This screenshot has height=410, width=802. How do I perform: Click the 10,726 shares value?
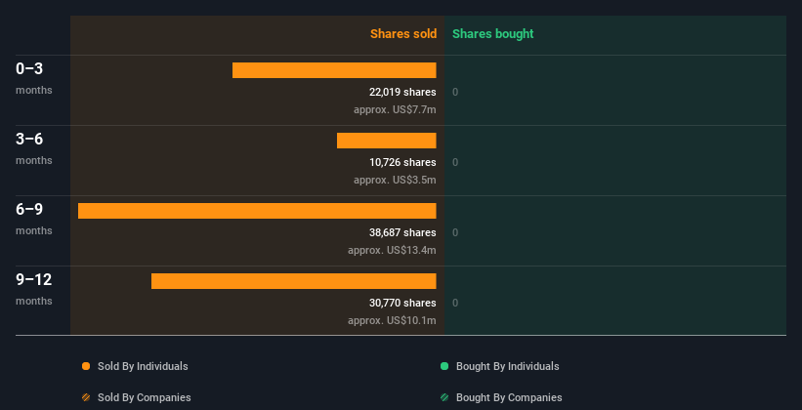tap(402, 163)
